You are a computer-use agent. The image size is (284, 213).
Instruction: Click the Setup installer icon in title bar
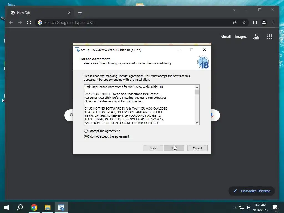(x=77, y=50)
